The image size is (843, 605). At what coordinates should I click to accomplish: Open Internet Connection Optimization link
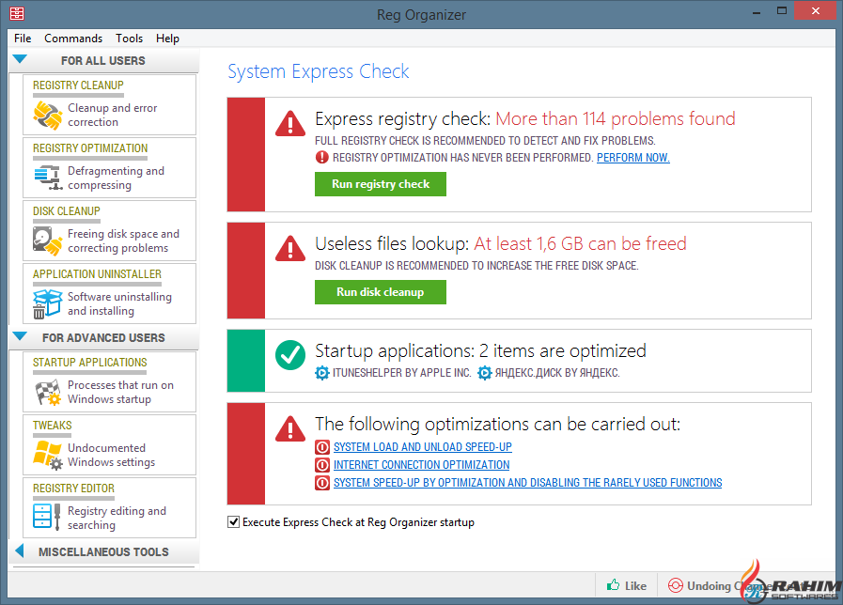point(421,465)
